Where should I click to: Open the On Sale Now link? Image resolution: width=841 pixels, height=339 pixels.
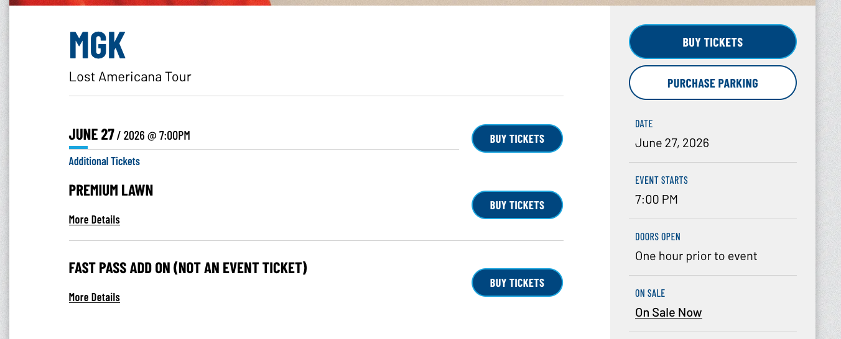(668, 312)
